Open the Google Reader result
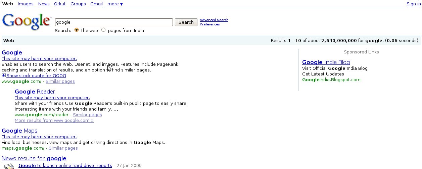The width and height of the screenshot is (422, 169). 35,92
